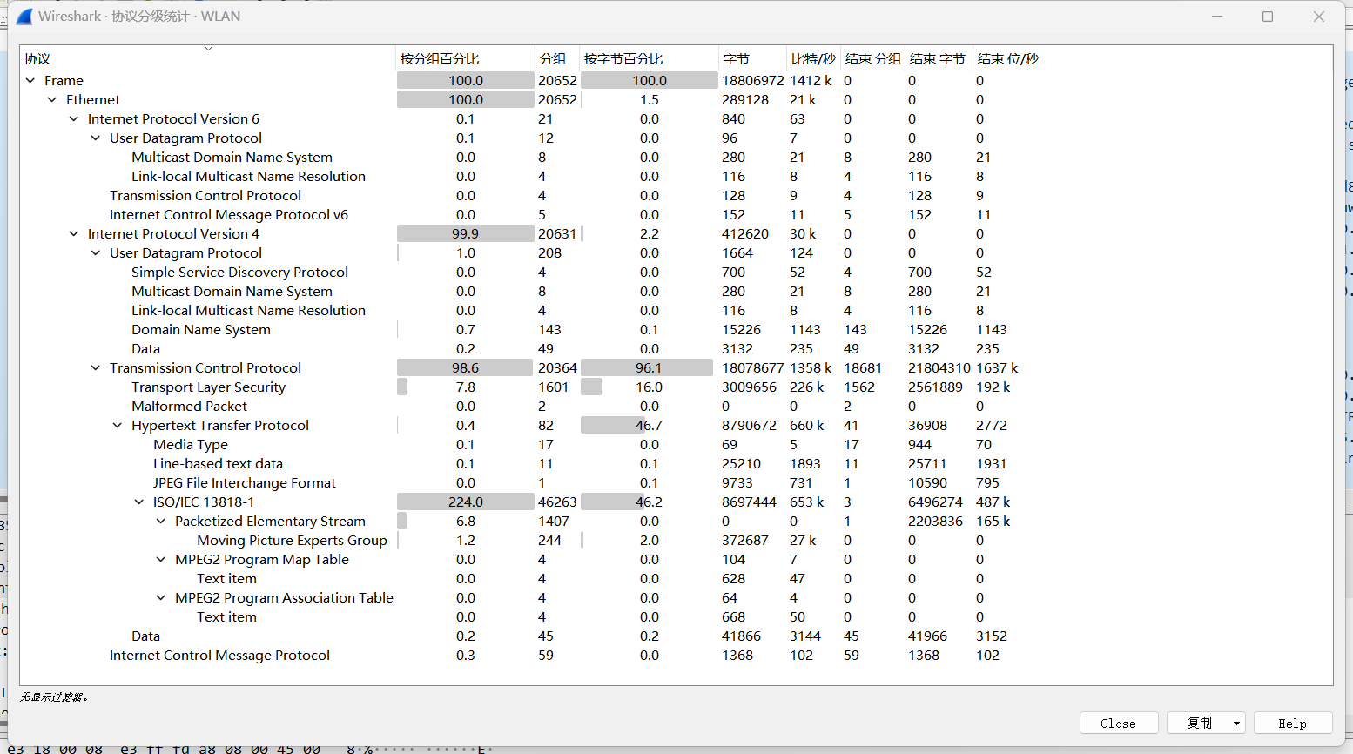Click the 224.0 percent bar for ISO/IEC 13818-1

pos(466,502)
